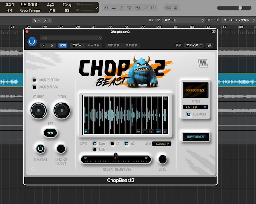256x204 pixels.
Task: Toggle the x2 sync checkbox
Action: [127, 144]
